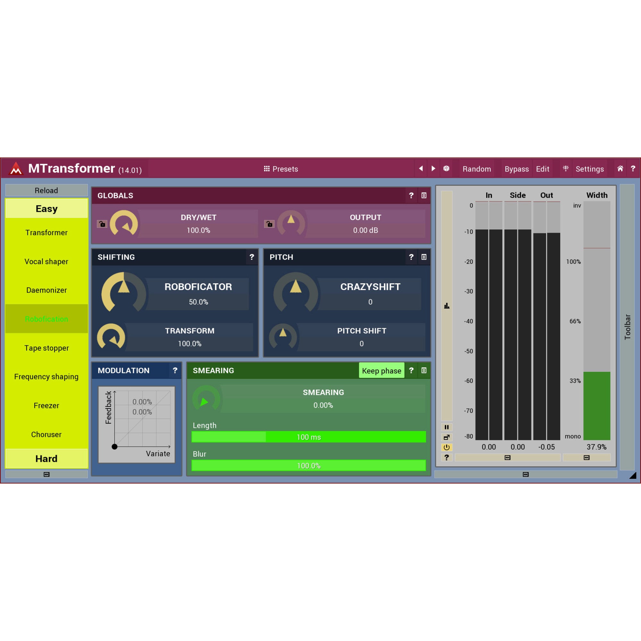Open Smearing panel preset menu icon
This screenshot has height=641, width=641.
tap(424, 370)
